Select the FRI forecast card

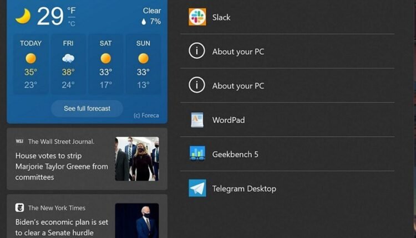pos(68,64)
